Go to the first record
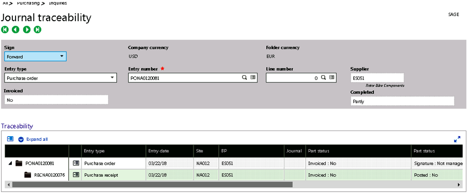The height and width of the screenshot is (195, 469). coord(5,29)
